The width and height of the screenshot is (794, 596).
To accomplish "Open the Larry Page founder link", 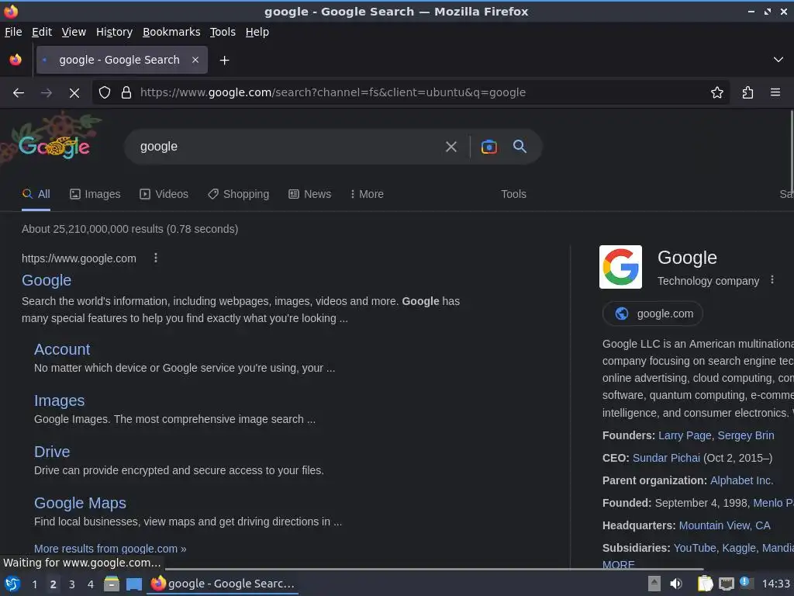I will coord(685,435).
